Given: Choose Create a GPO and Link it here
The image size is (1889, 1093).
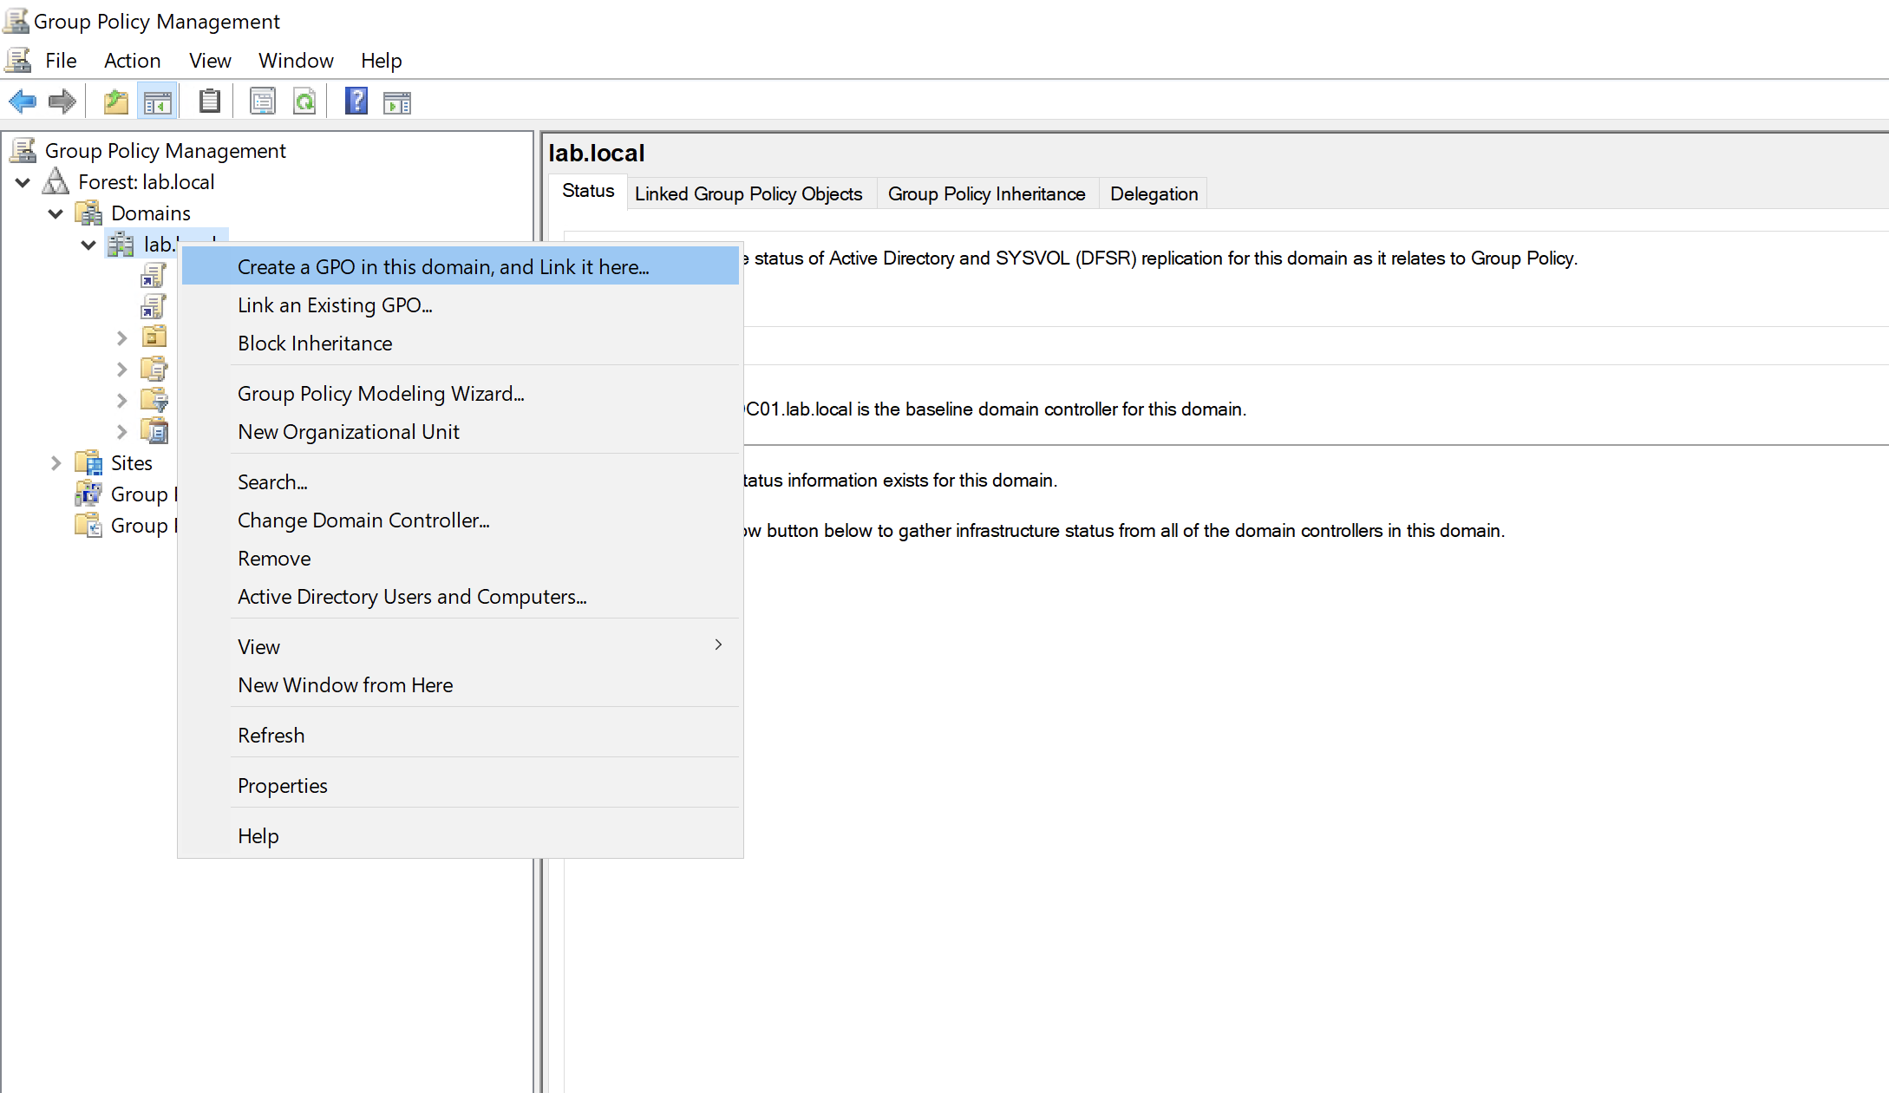Looking at the screenshot, I should tap(443, 267).
